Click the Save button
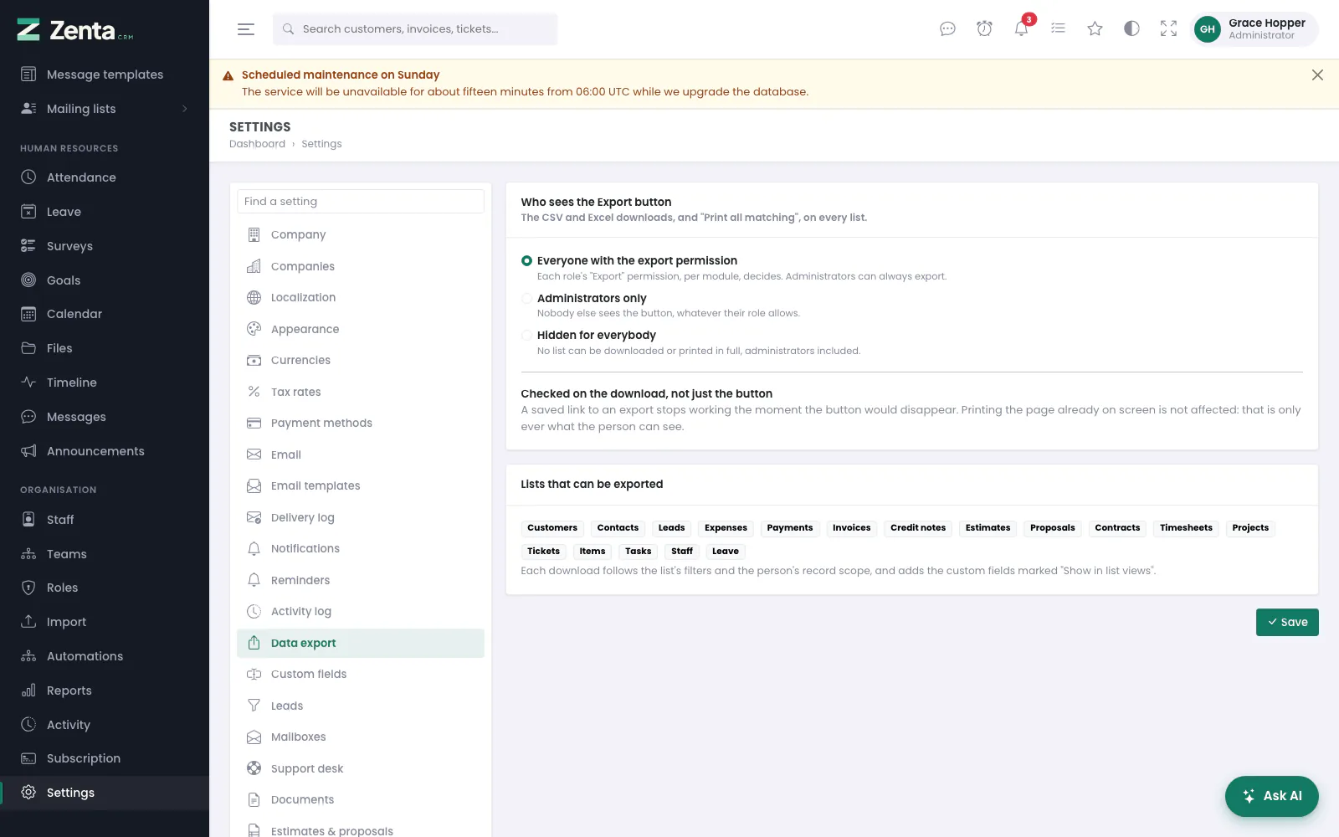1339x837 pixels. (1287, 622)
